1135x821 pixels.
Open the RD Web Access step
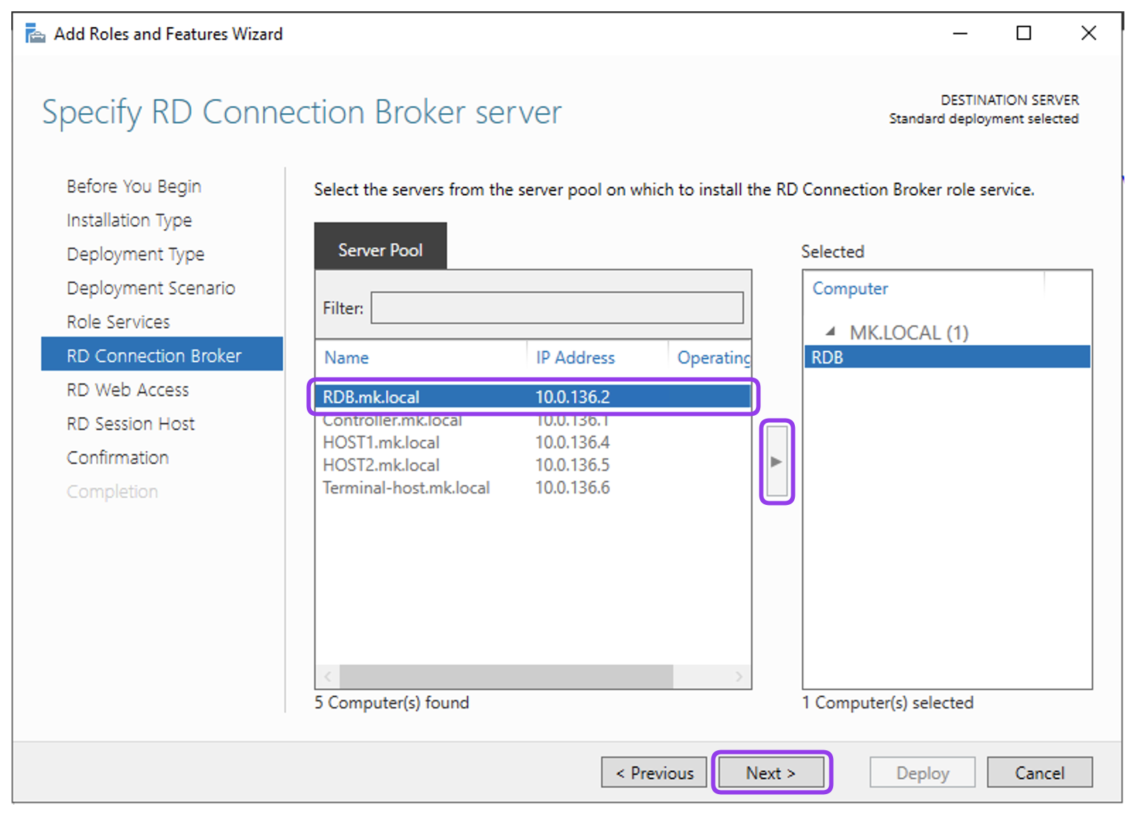[x=128, y=390]
